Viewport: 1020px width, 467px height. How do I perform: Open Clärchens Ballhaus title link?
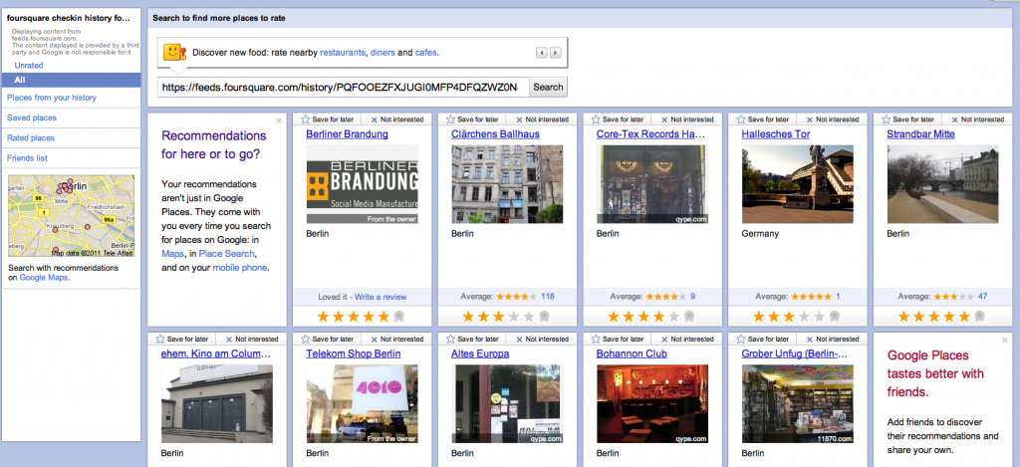(x=495, y=134)
